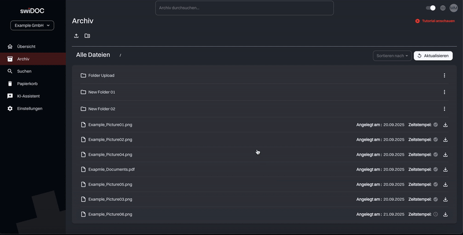463x235 pixels.
Task: Download Exapmle_Documents.pdf via download icon
Action: point(446,170)
